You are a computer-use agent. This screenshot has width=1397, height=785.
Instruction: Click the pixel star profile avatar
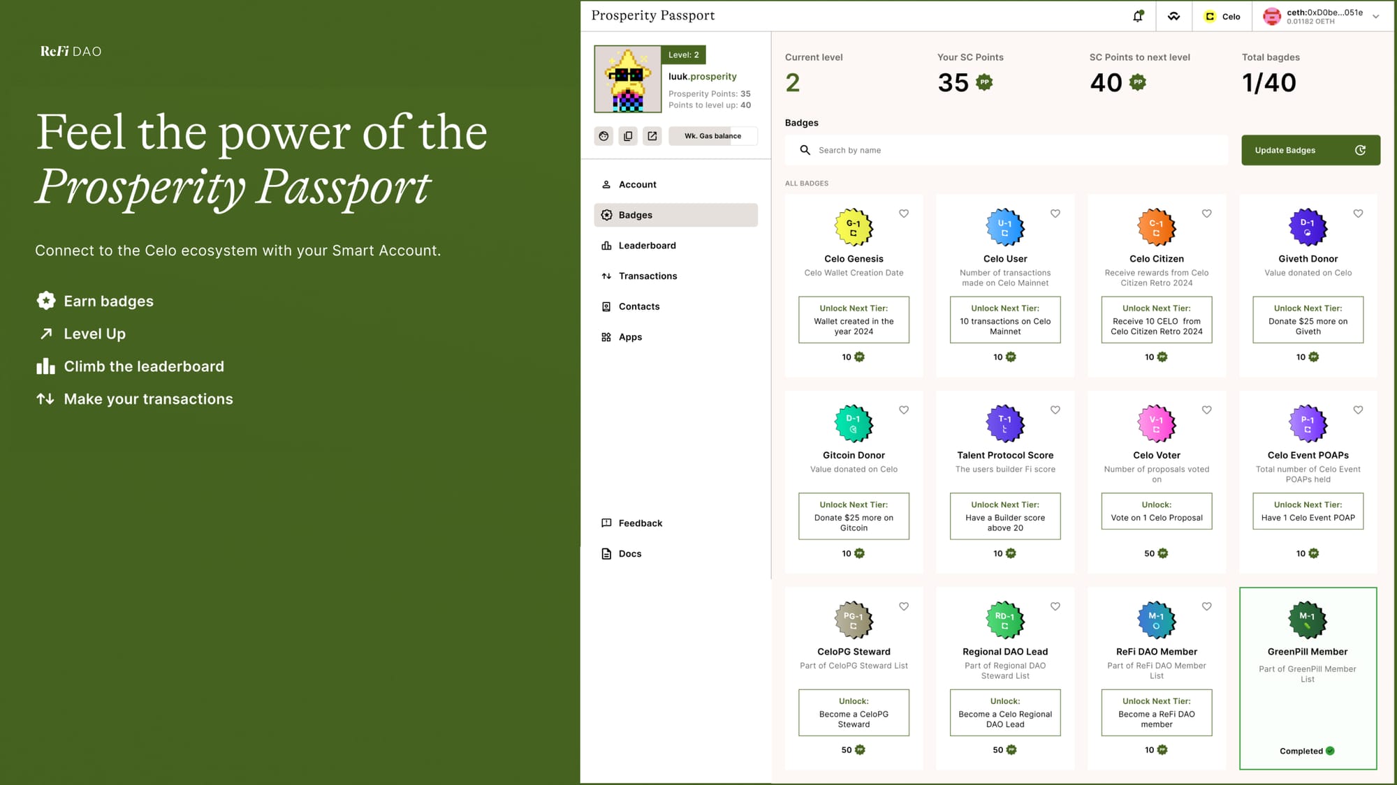point(627,80)
